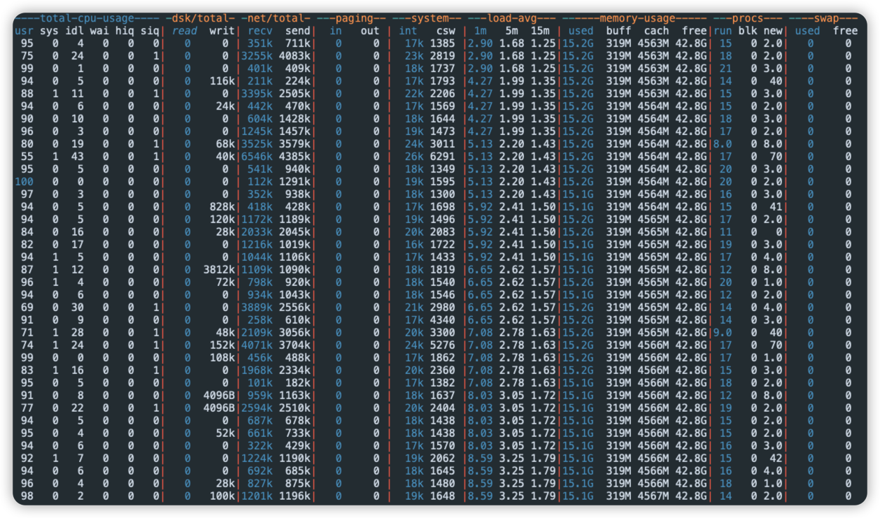
Task: Click the dsk/total group header
Action: tap(200, 18)
